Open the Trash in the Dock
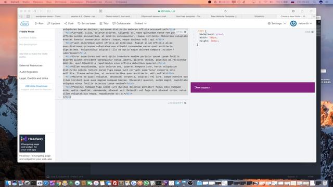 tap(325, 183)
